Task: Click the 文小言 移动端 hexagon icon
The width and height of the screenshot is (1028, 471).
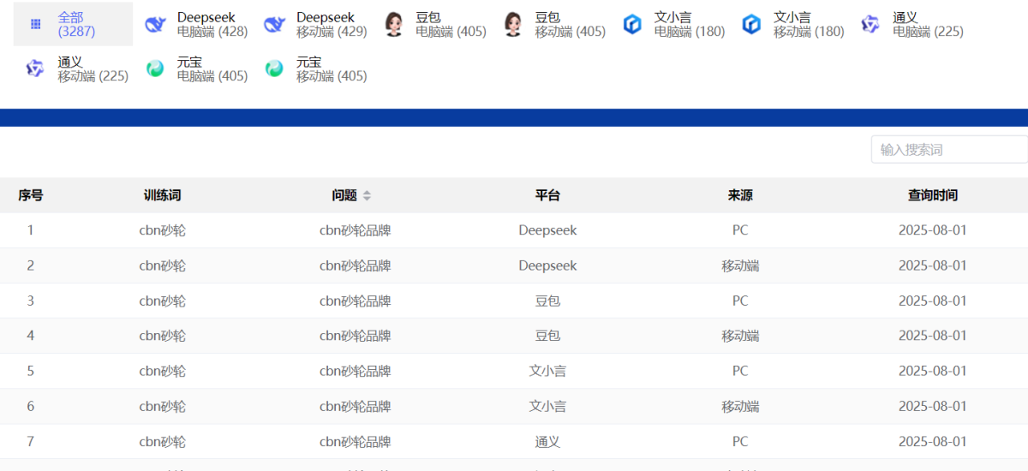Action: (x=751, y=25)
